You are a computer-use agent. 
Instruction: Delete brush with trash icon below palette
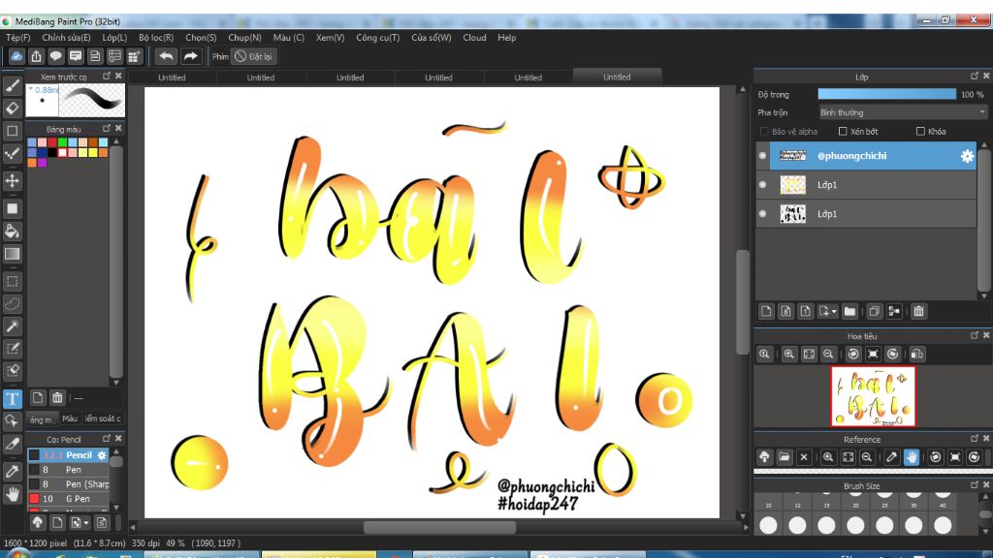click(x=57, y=398)
